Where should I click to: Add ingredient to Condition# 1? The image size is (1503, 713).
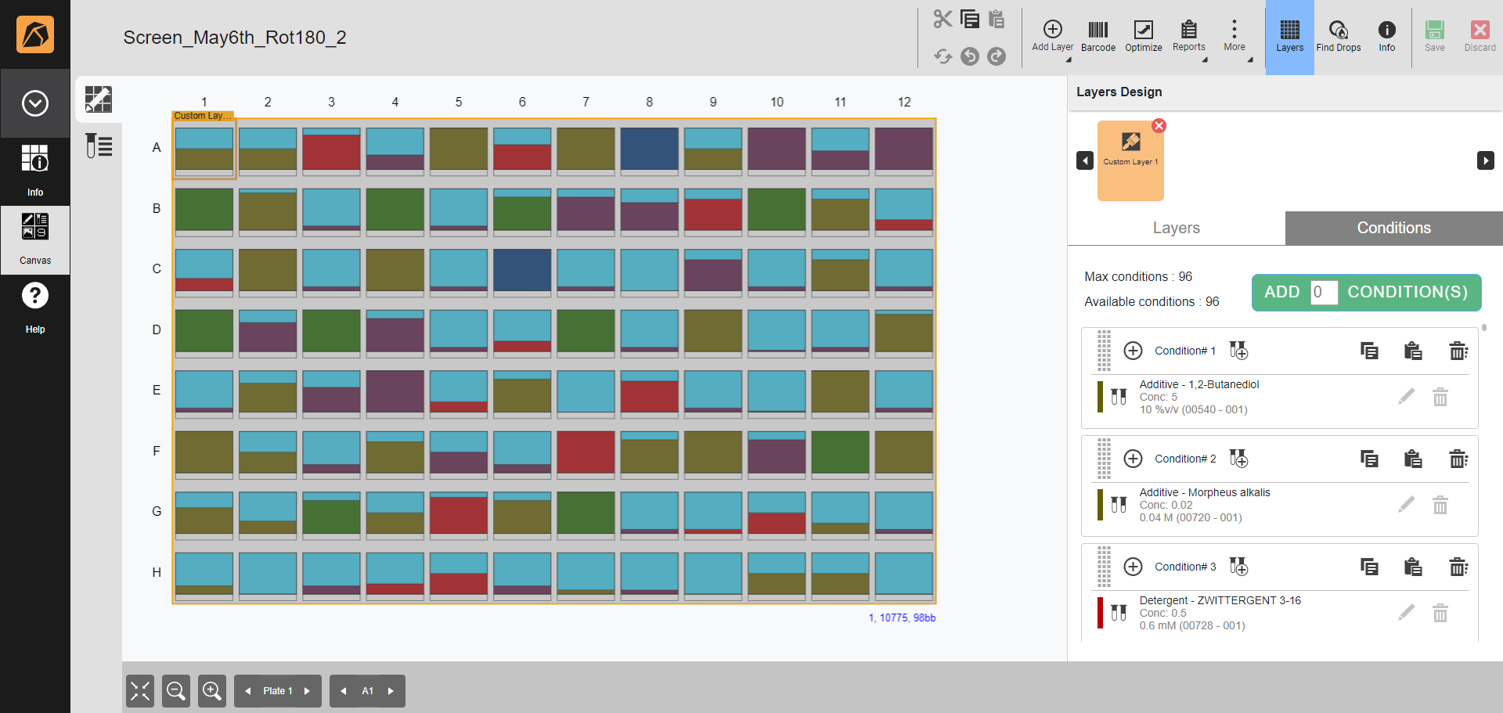click(x=1238, y=351)
